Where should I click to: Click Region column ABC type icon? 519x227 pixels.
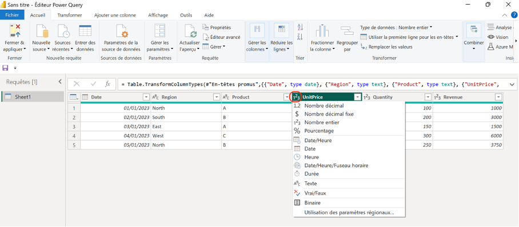(x=156, y=97)
